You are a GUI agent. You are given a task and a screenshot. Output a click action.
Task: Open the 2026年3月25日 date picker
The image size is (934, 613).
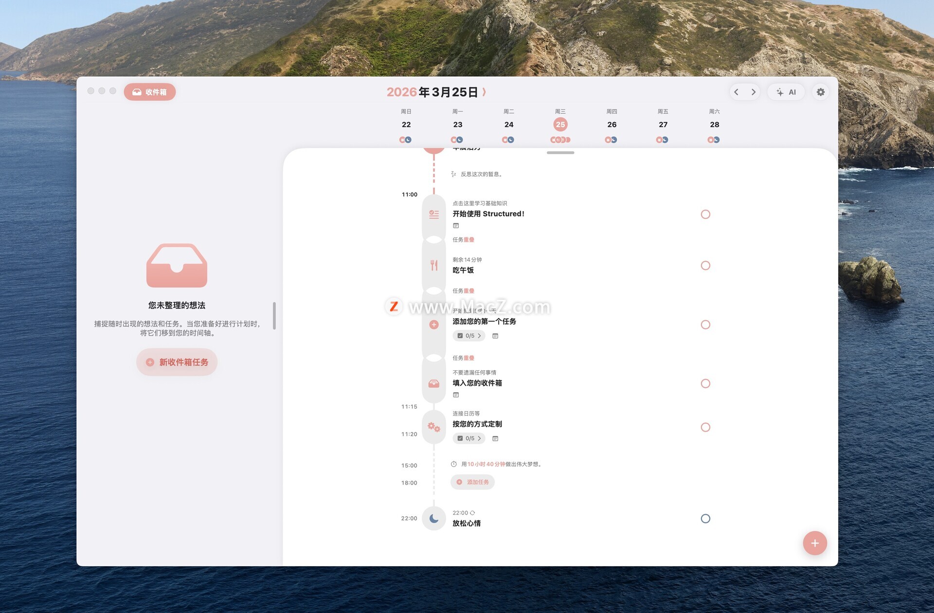pos(436,92)
